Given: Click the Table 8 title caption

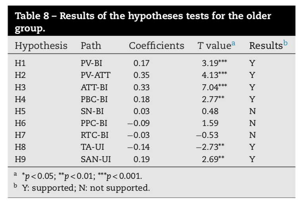Looking at the screenshot, I should coord(143,23).
